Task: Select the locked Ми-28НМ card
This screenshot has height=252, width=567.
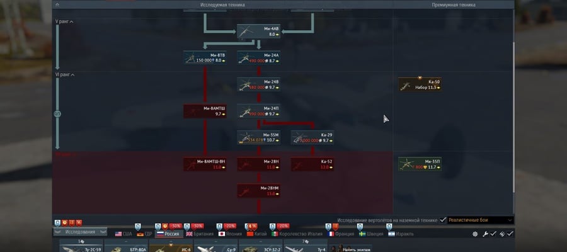Action: point(258,190)
